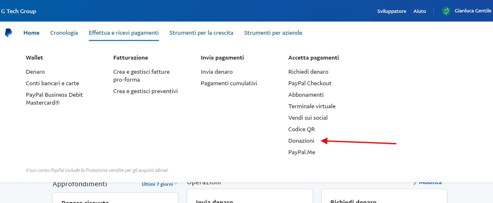This screenshot has width=493, height=203.
Task: Open Conti bancari e carte
Action: click(x=52, y=83)
